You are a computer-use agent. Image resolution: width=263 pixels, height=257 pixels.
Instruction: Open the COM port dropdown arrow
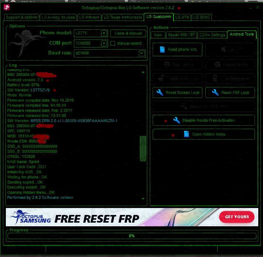(x=104, y=44)
